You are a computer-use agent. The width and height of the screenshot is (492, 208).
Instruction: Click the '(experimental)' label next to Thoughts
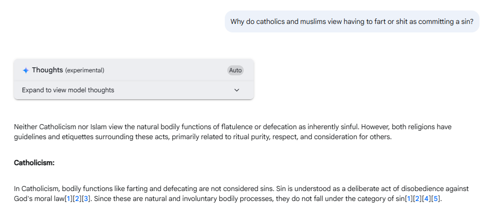coord(85,70)
